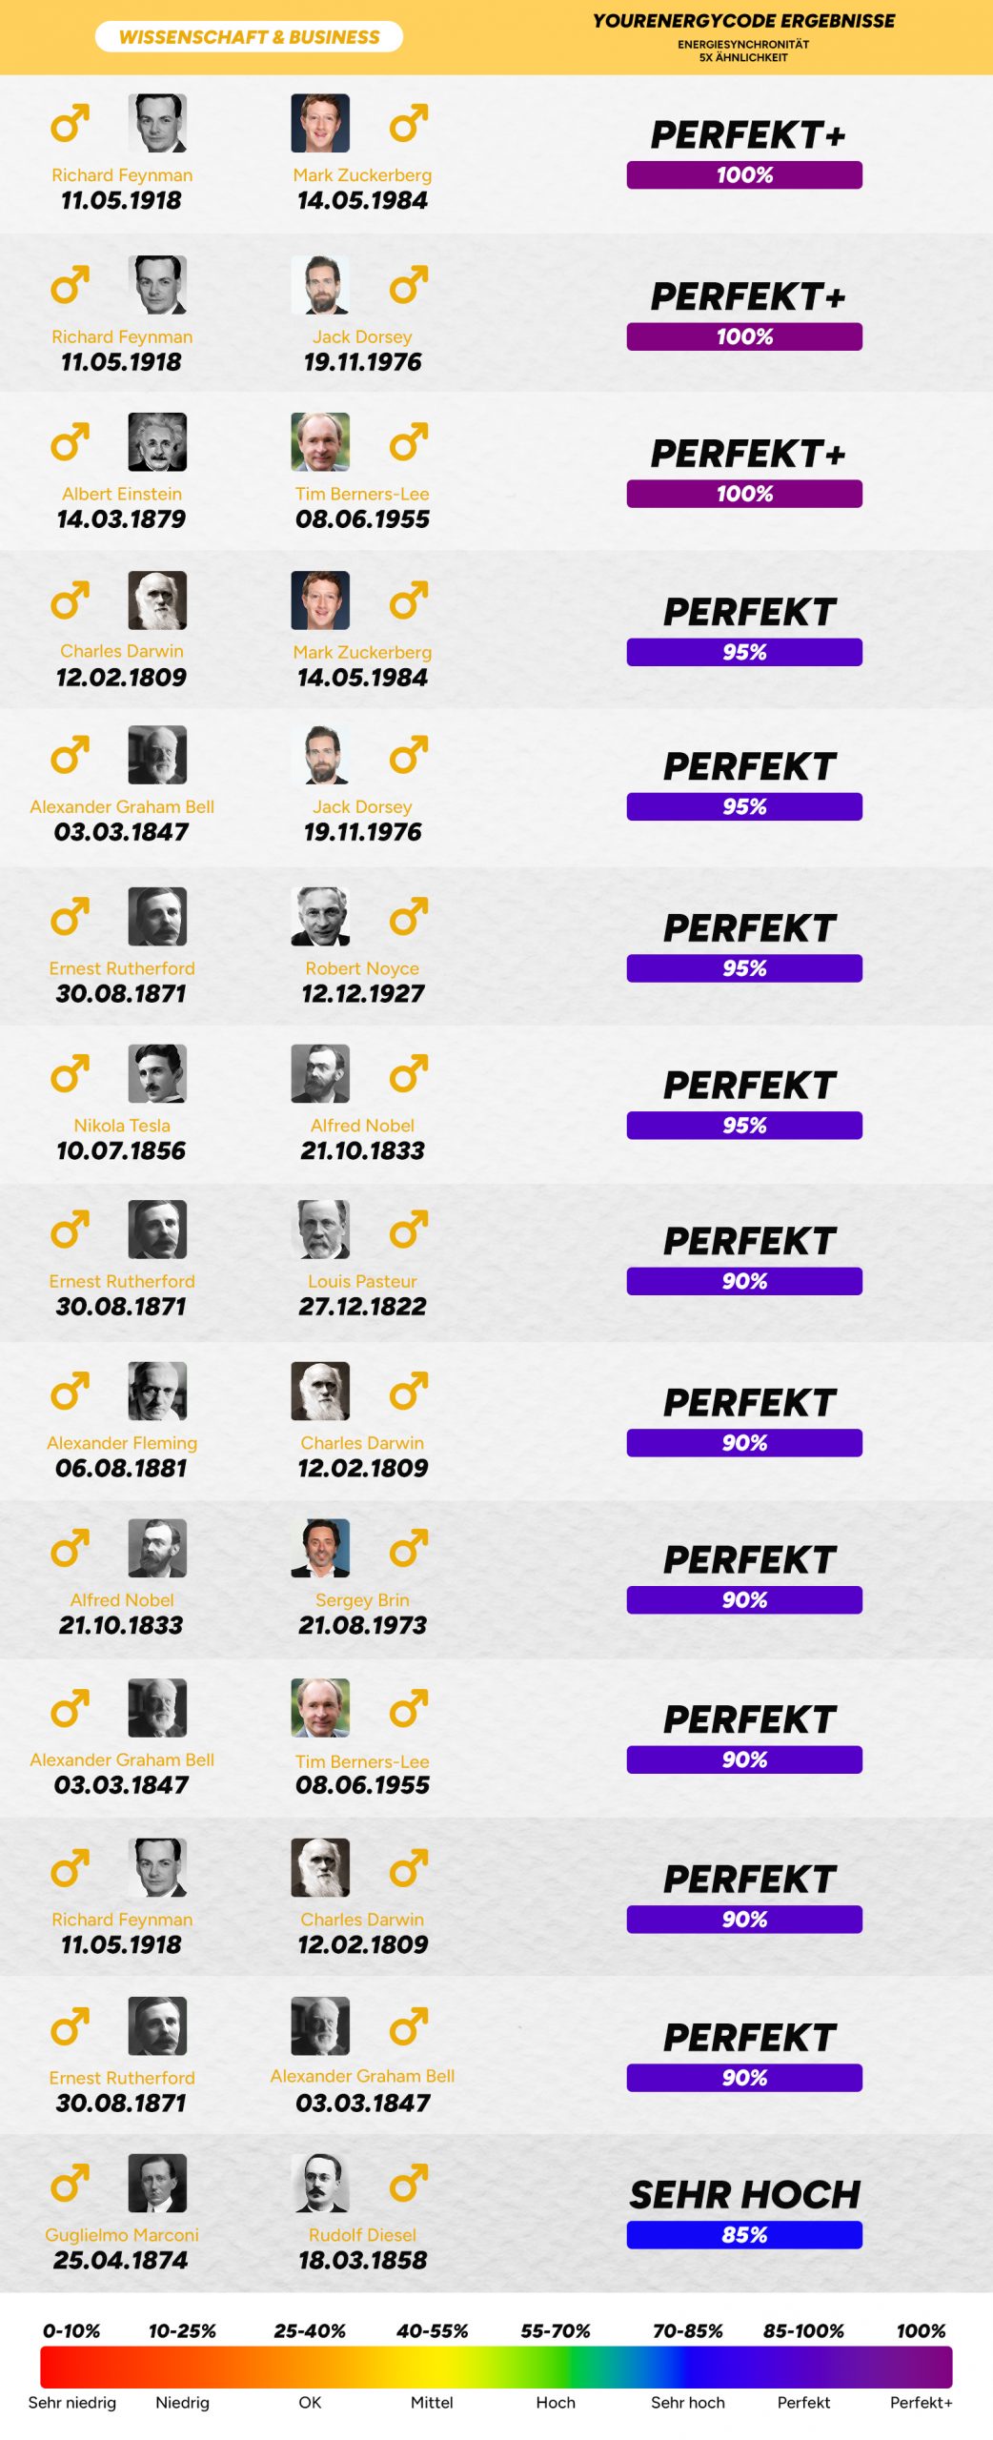993x2440 pixels.
Task: Click the male symbol next to Nikola Tesla
Action: pos(70,1073)
